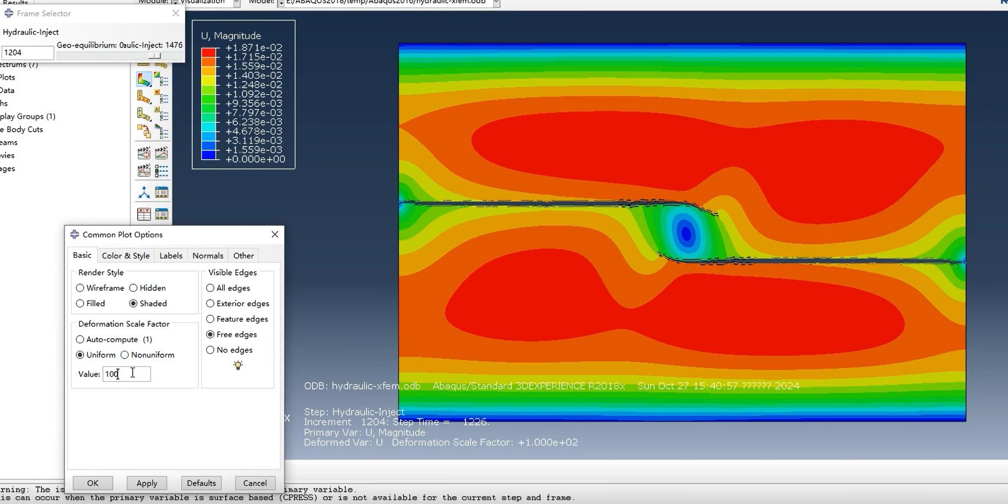Click the deformation scale Value field
The height and width of the screenshot is (504, 1008).
(126, 374)
